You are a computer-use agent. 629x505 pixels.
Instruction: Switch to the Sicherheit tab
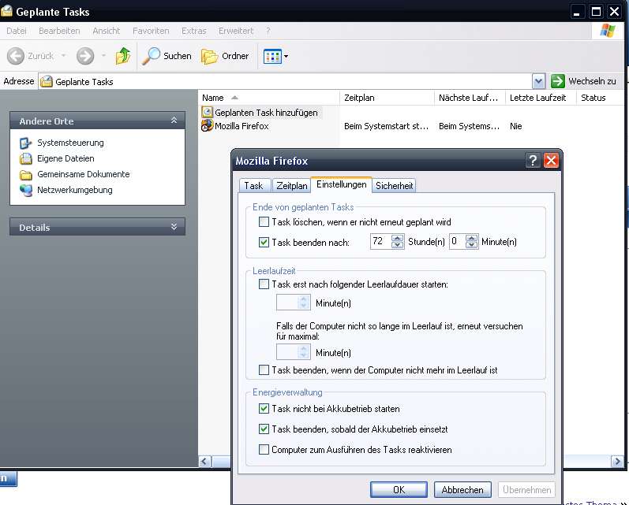click(394, 186)
